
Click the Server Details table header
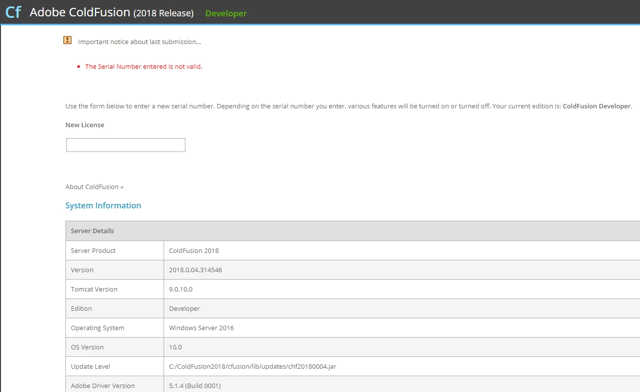(x=353, y=231)
